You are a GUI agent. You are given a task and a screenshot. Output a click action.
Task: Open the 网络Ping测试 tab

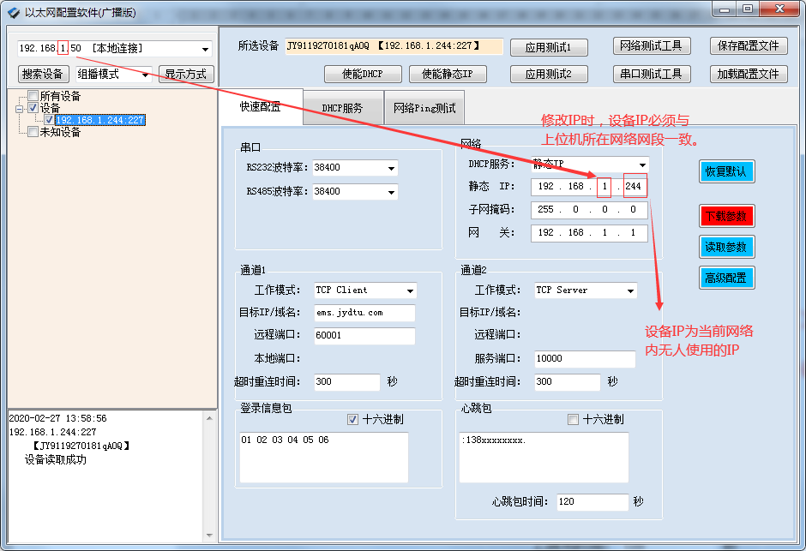pyautogui.click(x=424, y=108)
